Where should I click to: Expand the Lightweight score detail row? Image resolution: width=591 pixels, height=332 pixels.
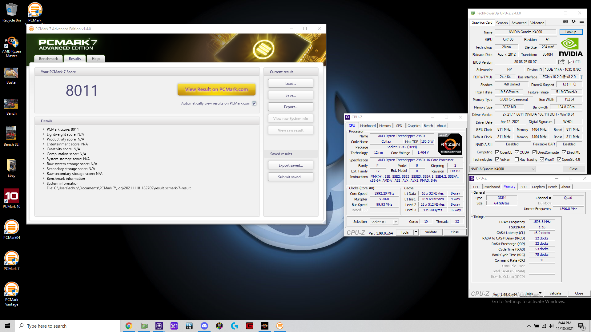coord(43,134)
